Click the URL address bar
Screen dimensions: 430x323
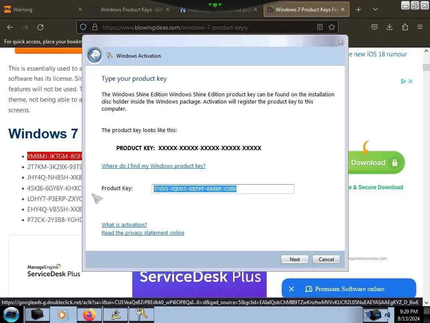pos(207,27)
